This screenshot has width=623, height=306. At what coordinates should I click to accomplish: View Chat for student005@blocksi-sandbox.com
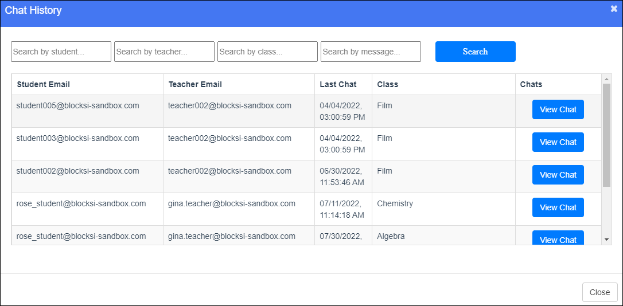tap(558, 109)
